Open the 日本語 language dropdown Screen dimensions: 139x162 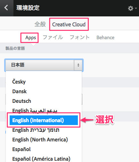[44, 65]
